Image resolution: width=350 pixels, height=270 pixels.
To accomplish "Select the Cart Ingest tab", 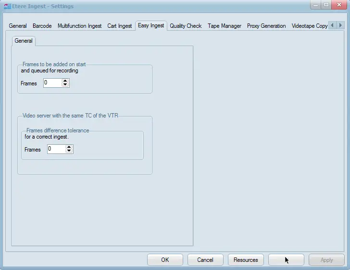I will (x=119, y=26).
